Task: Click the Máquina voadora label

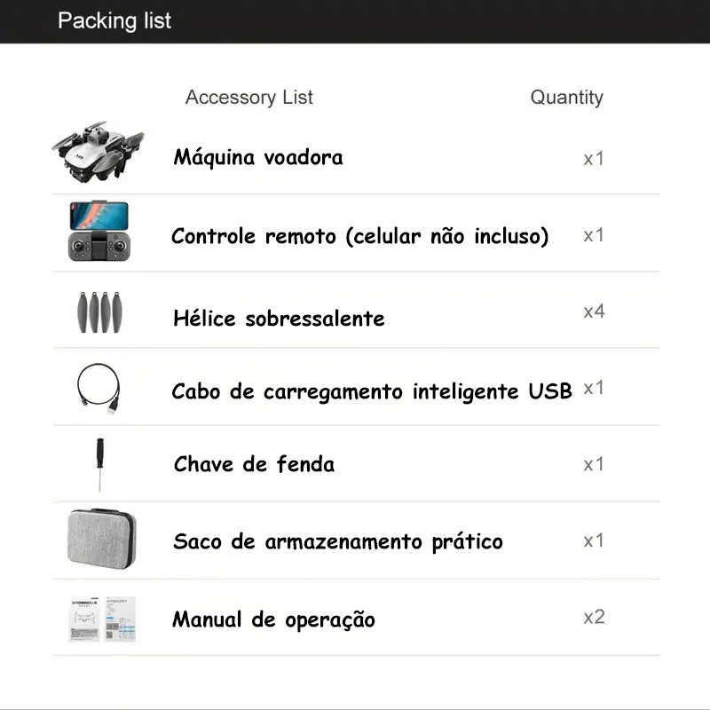Action: (257, 158)
